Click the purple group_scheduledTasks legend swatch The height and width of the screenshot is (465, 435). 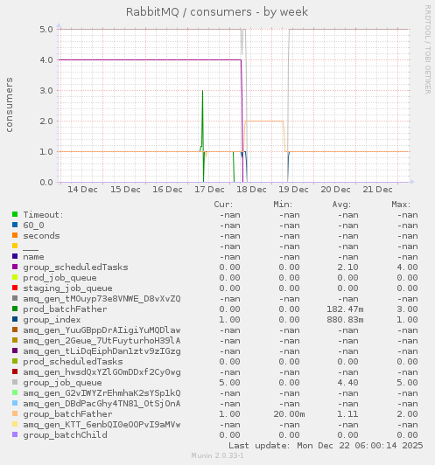pos(15,267)
